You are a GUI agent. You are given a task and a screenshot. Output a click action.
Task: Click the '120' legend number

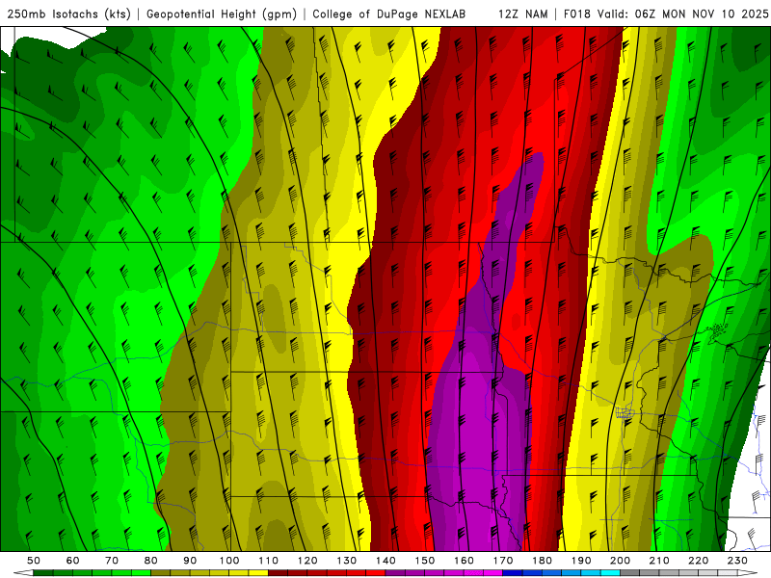tap(307, 561)
